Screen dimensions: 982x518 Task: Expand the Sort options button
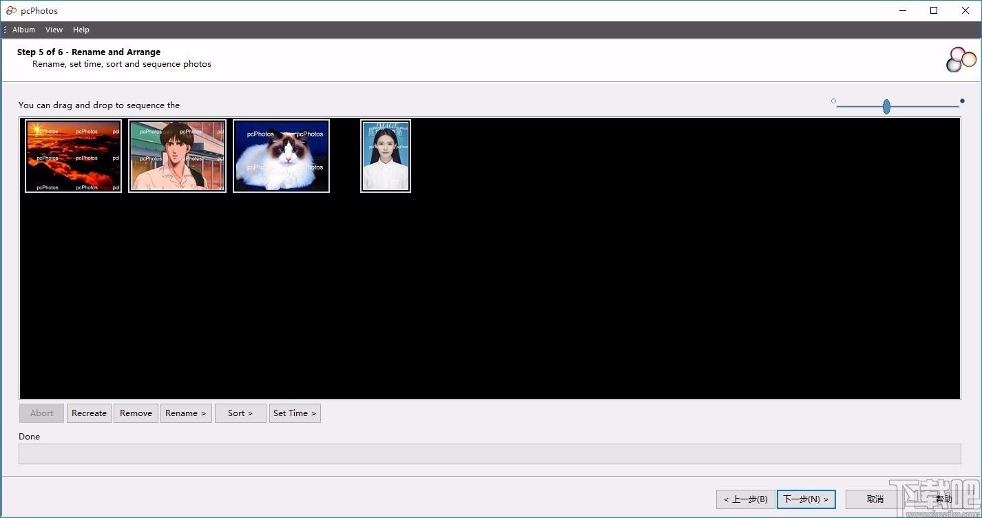coord(240,413)
